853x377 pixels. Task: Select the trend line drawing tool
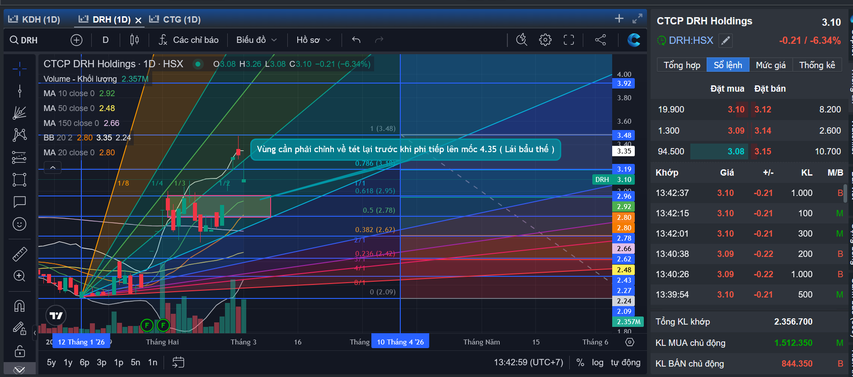19,91
